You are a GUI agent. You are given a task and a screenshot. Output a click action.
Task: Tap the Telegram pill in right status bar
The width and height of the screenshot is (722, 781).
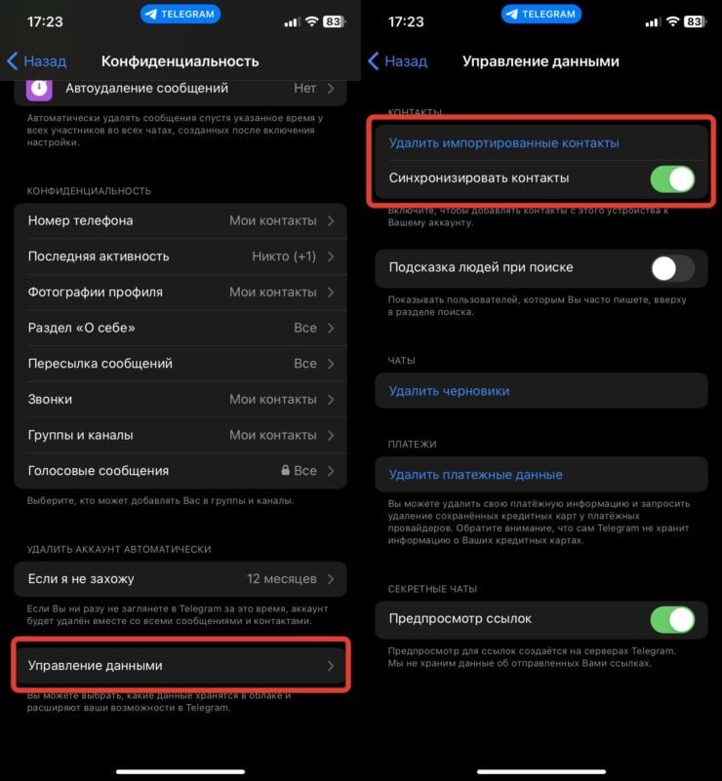click(x=541, y=14)
